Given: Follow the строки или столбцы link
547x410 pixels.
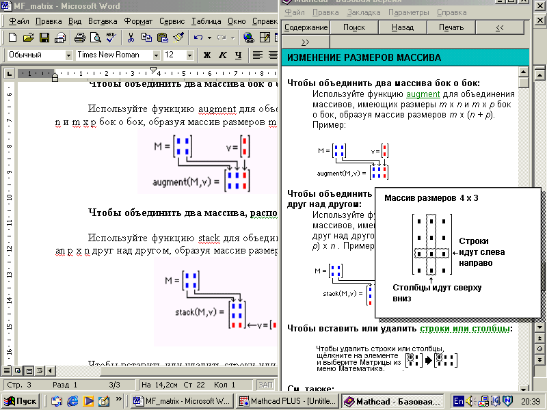Looking at the screenshot, I should (465, 329).
